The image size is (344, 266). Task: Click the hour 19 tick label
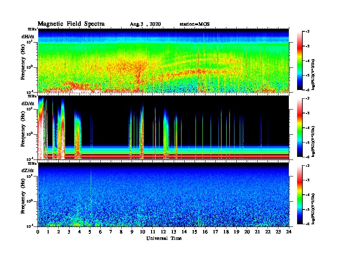pyautogui.click(x=236, y=232)
